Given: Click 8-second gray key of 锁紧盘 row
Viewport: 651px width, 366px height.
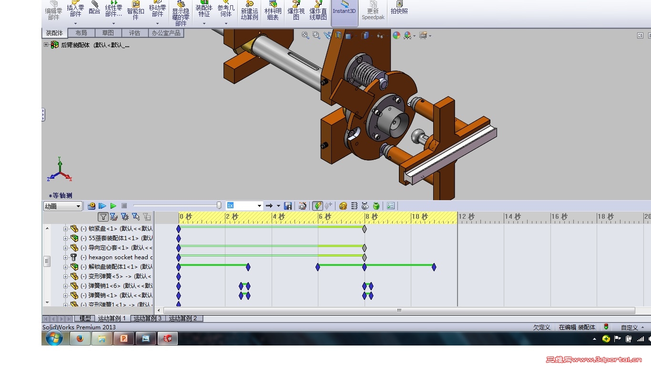Looking at the screenshot, I should point(365,229).
